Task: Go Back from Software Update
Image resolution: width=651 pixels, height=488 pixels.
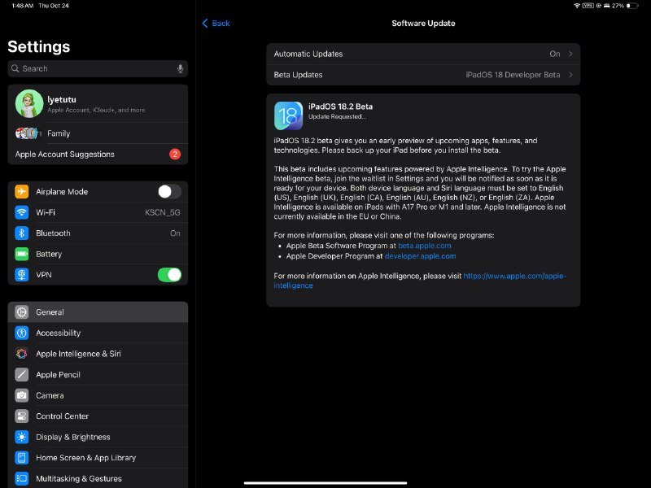Action: tap(216, 24)
